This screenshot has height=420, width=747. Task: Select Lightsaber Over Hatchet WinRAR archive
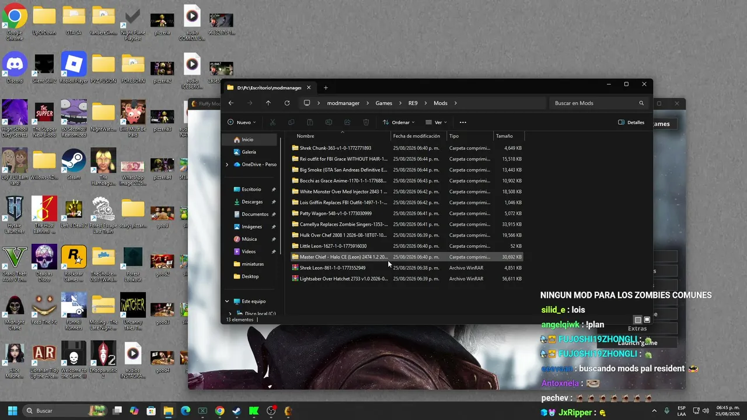[407, 279]
